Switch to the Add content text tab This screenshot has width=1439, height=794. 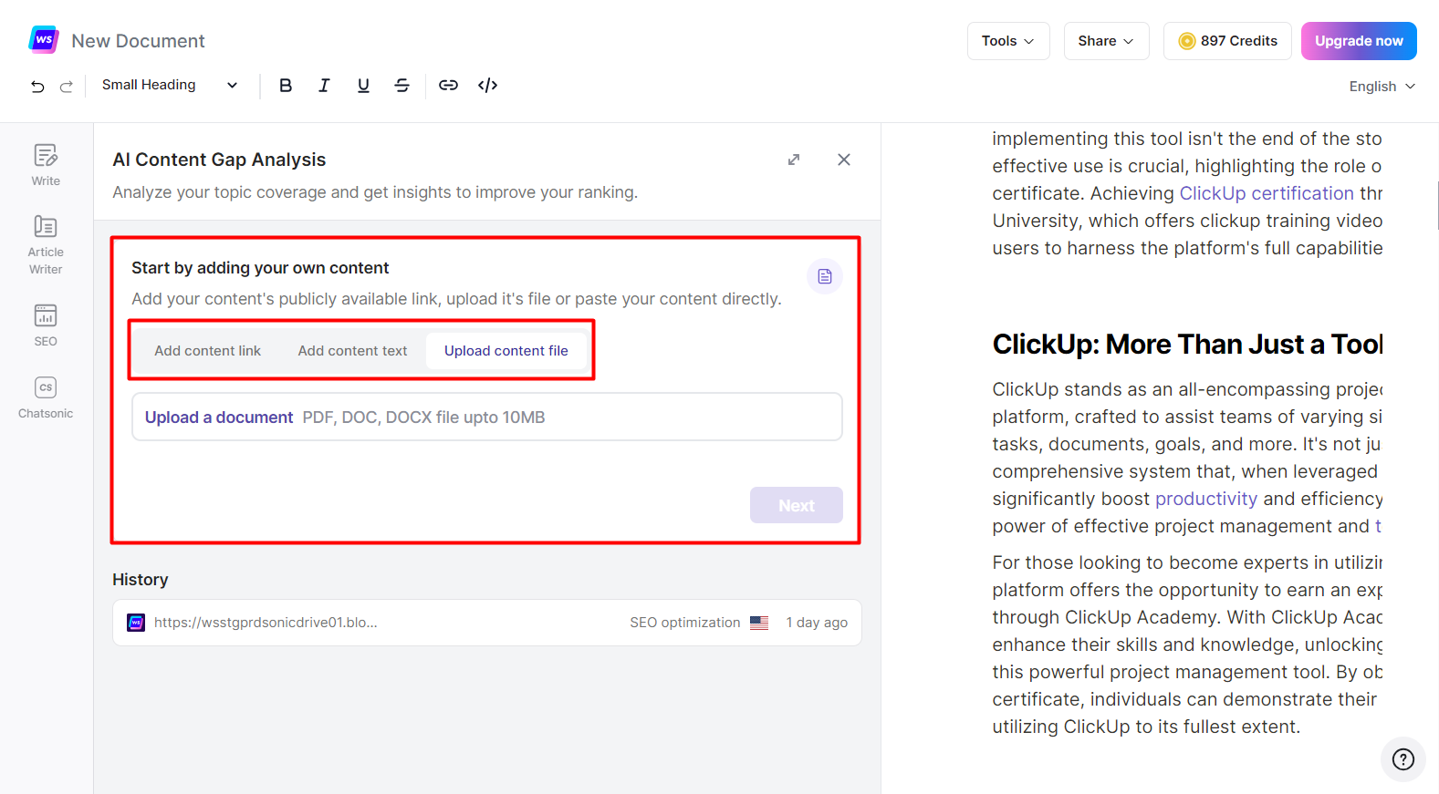tap(352, 351)
